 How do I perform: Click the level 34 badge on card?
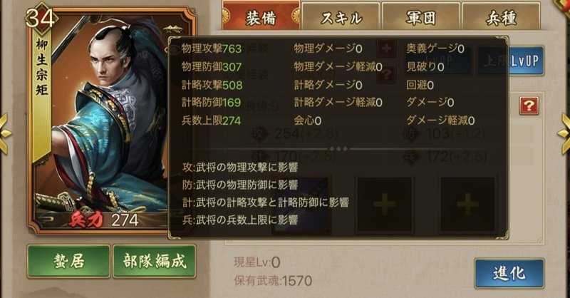click(40, 19)
